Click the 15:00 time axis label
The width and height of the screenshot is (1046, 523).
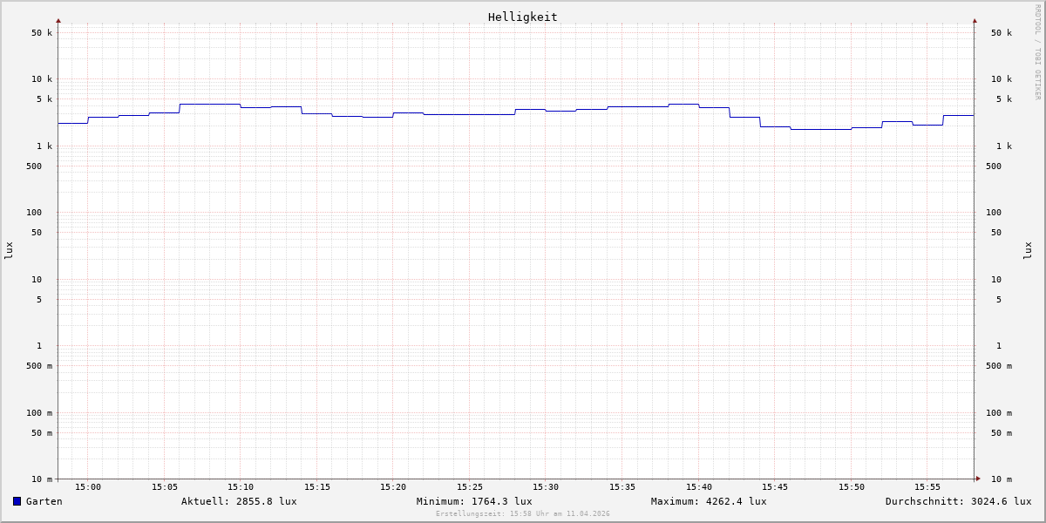pyautogui.click(x=88, y=487)
